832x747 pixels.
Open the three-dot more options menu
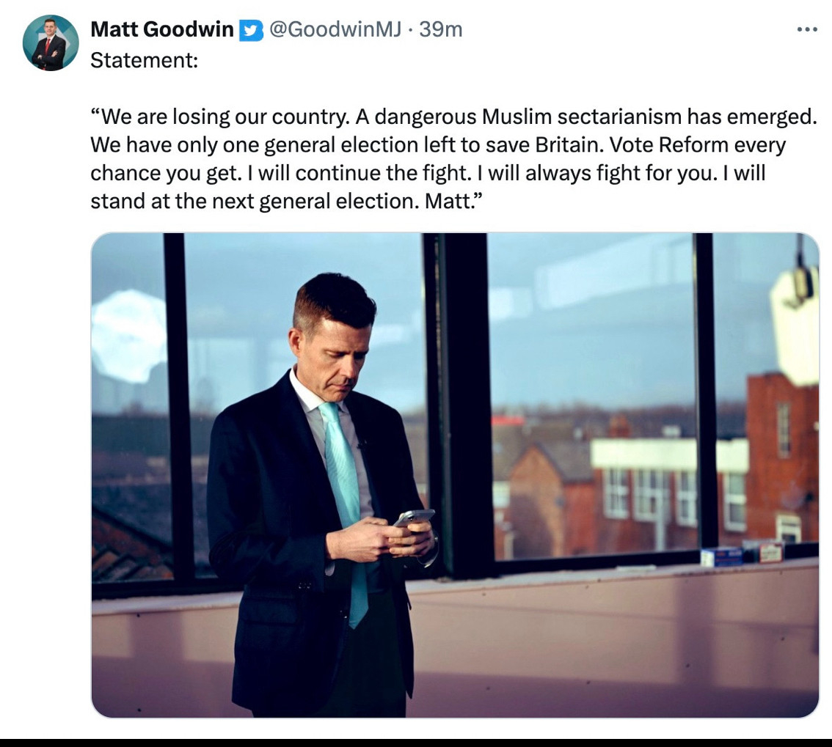pos(806,29)
